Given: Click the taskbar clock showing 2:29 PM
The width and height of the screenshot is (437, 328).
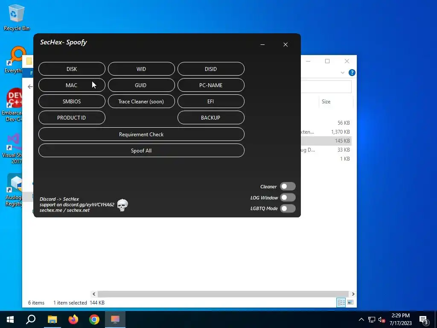Looking at the screenshot, I should click(400, 319).
